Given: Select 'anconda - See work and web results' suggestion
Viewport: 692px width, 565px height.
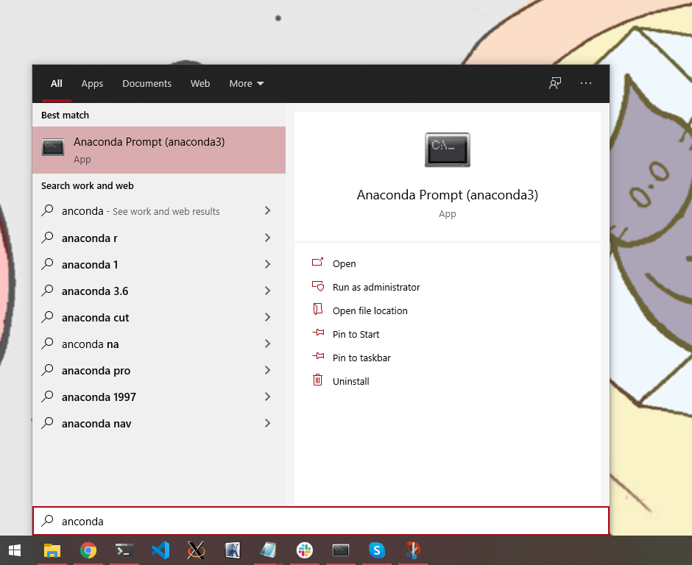Looking at the screenshot, I should tap(159, 211).
